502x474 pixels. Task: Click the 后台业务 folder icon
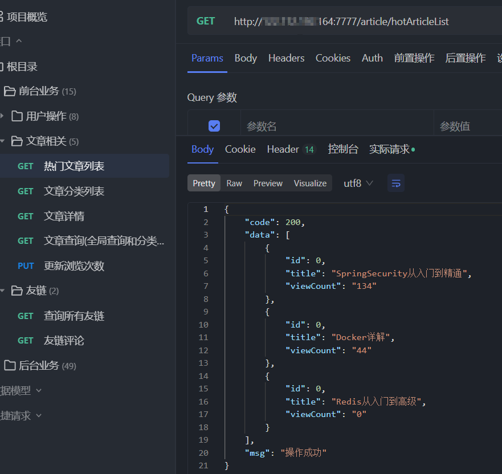click(x=10, y=366)
